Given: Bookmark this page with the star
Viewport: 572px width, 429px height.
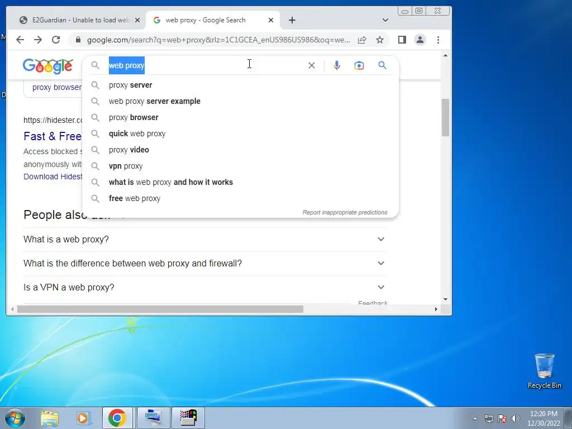Looking at the screenshot, I should click(380, 40).
